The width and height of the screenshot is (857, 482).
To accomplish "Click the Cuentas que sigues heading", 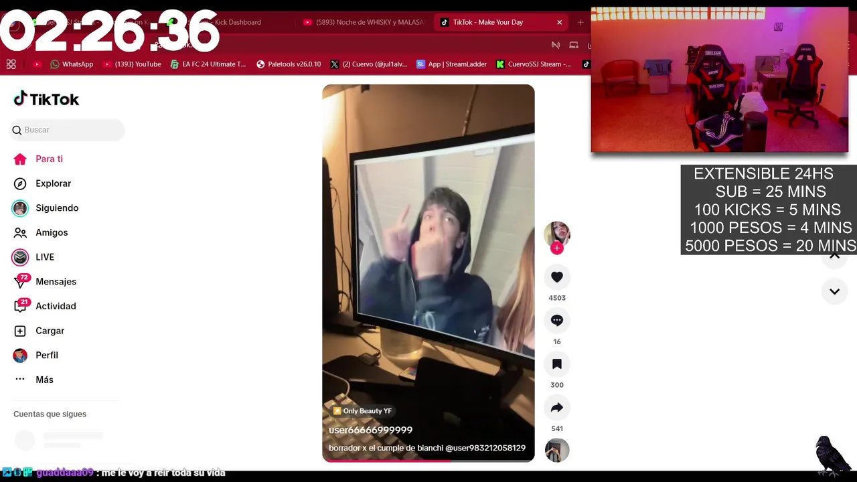I will click(x=50, y=414).
